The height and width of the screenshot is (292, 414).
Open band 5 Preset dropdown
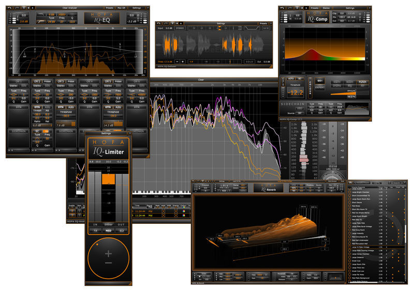point(119,82)
